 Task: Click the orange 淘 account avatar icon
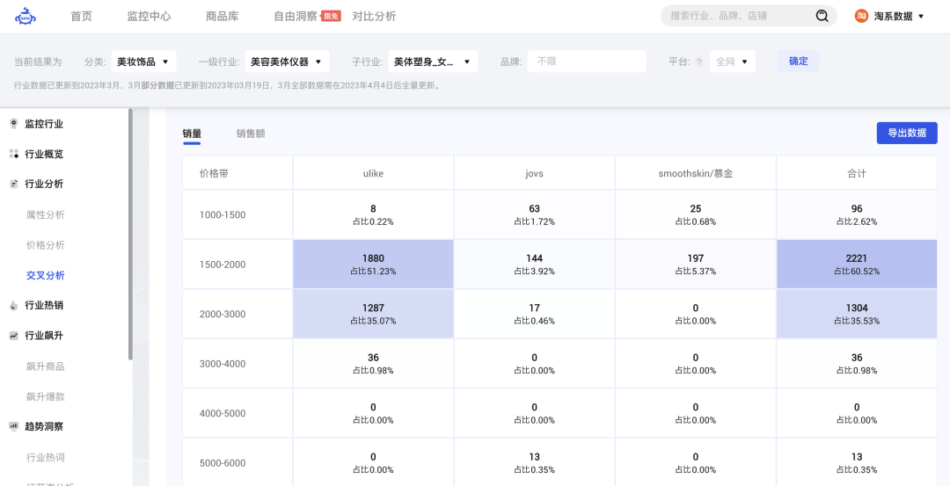(x=861, y=17)
